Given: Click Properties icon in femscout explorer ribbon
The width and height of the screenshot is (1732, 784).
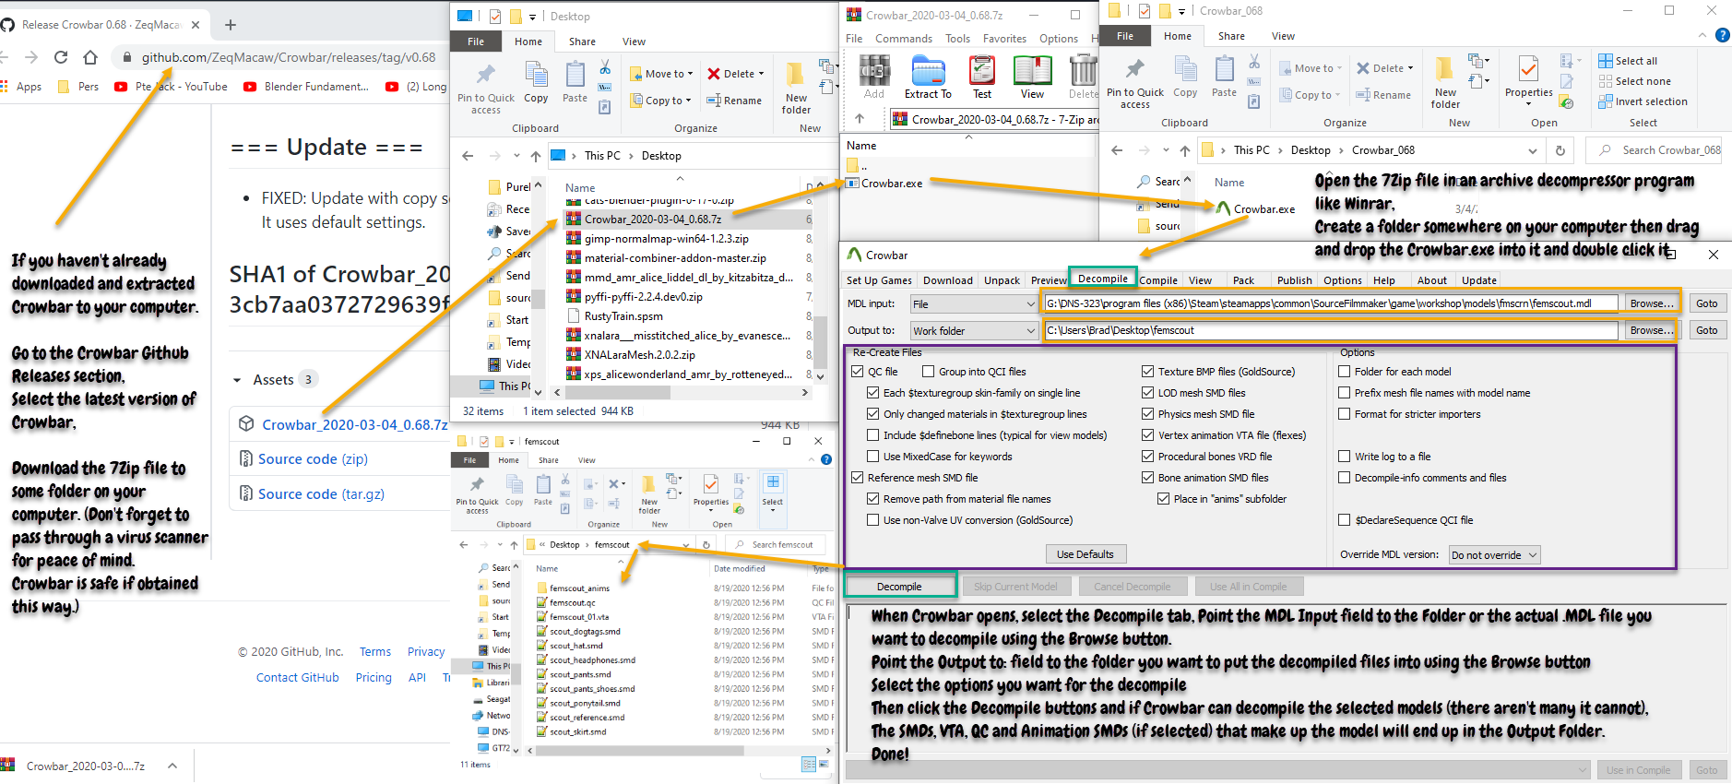Looking at the screenshot, I should [711, 490].
